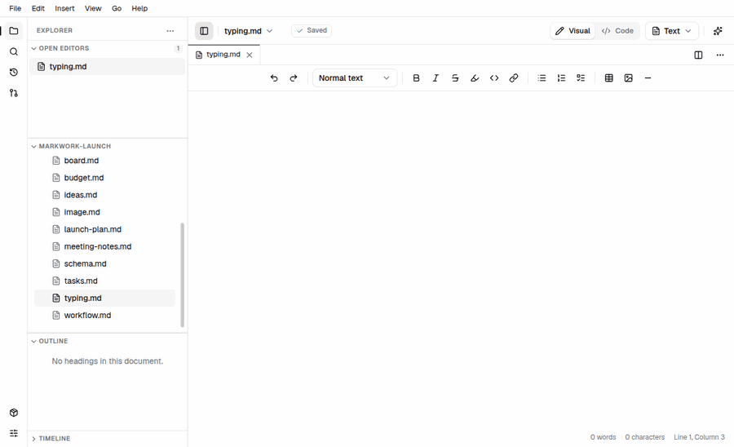Select typing.md in the MARKWORK-LAUNCH tree

coord(104,299)
